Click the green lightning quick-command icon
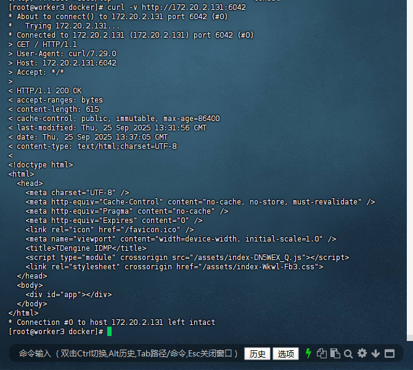Screen dimensions: 413x370 (308, 353)
